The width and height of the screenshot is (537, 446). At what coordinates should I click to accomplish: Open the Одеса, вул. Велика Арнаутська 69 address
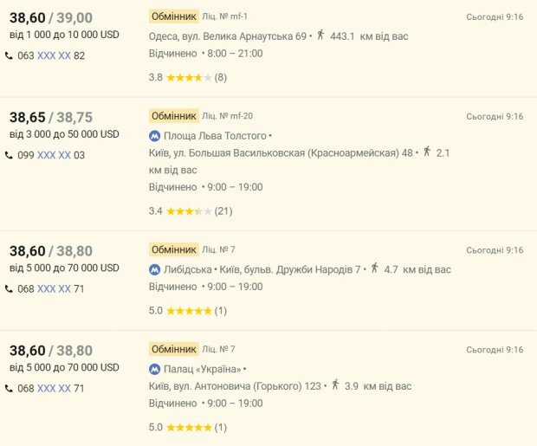[228, 36]
